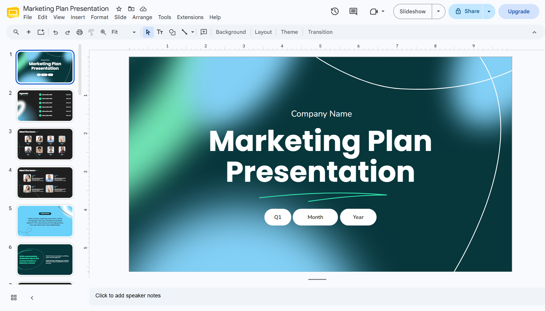545x311 pixels.
Task: Star the presentation
Action: click(x=119, y=9)
